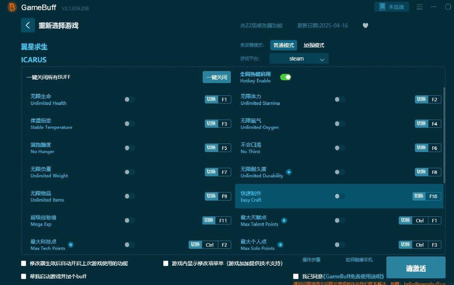
Task: Click the phone connection icon
Action: [382, 7]
